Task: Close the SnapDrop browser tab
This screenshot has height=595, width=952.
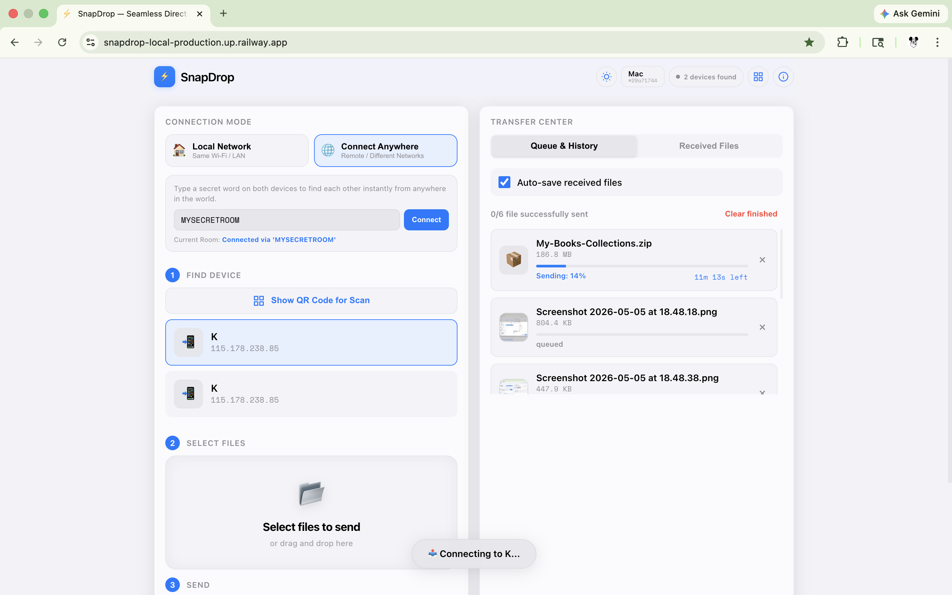Action: coord(199,14)
